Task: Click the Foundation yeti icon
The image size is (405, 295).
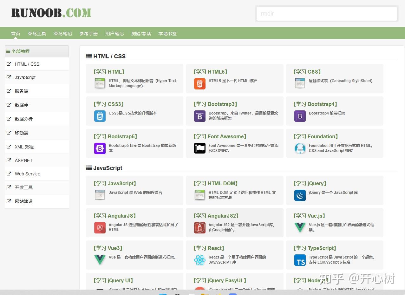Action: 300,148
